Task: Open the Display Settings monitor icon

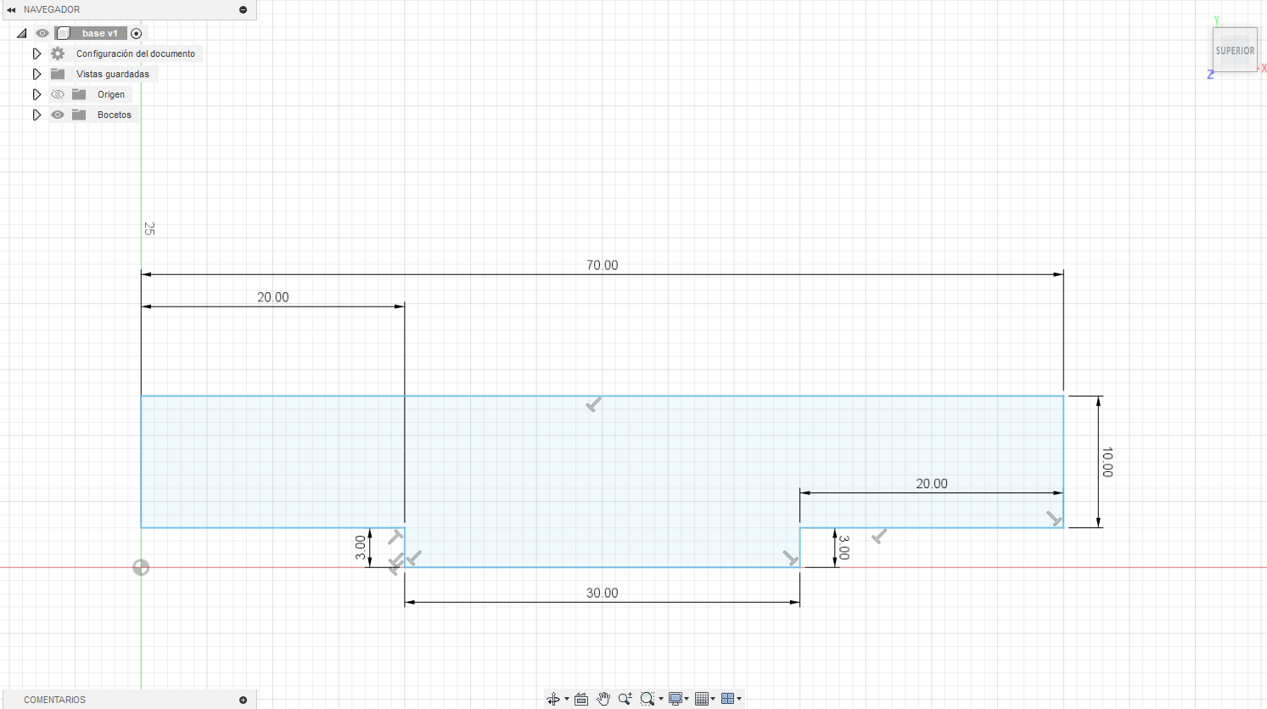Action: pos(676,699)
